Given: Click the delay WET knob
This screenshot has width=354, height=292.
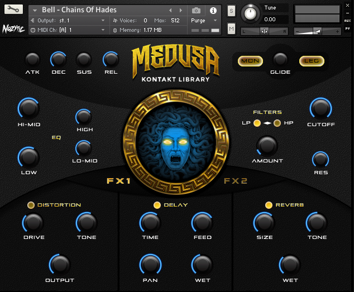Looking at the screenshot, I should [203, 265].
